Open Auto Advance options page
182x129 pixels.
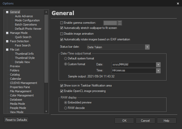pos(24,16)
